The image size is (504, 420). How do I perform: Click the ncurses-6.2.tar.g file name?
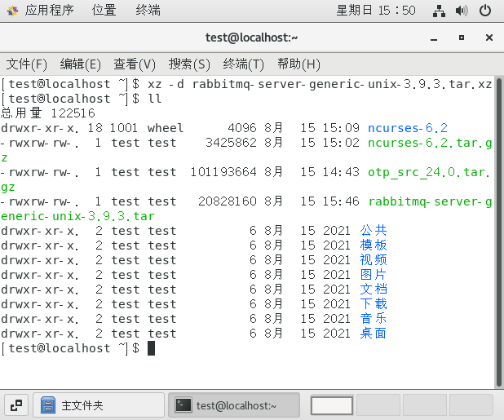point(430,143)
